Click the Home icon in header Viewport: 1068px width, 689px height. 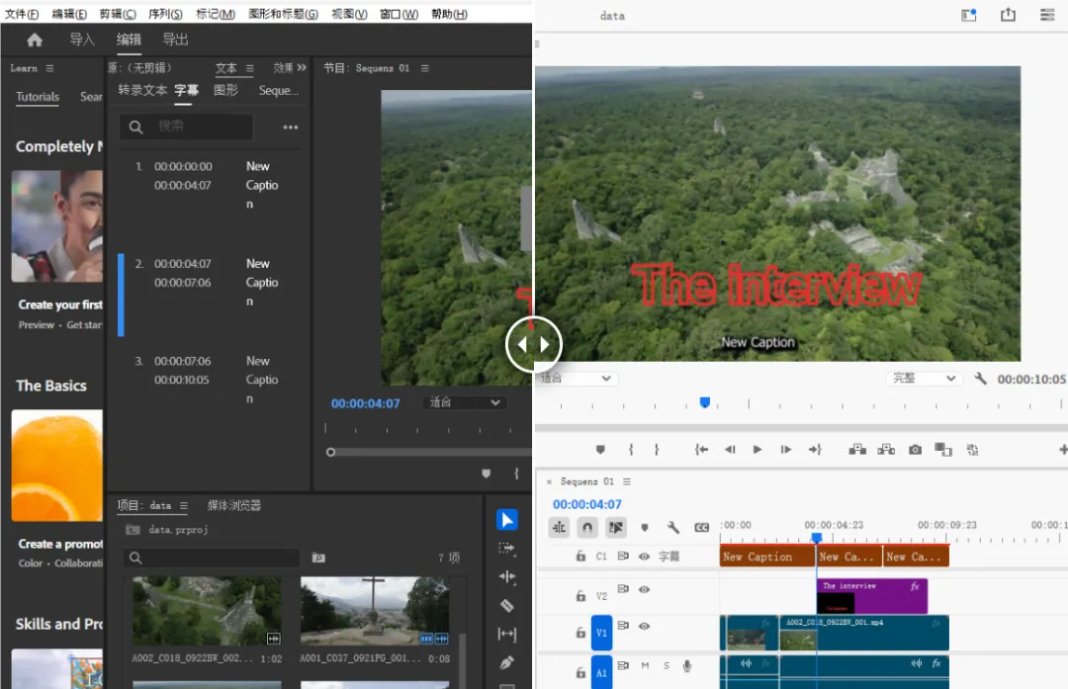pos(35,40)
